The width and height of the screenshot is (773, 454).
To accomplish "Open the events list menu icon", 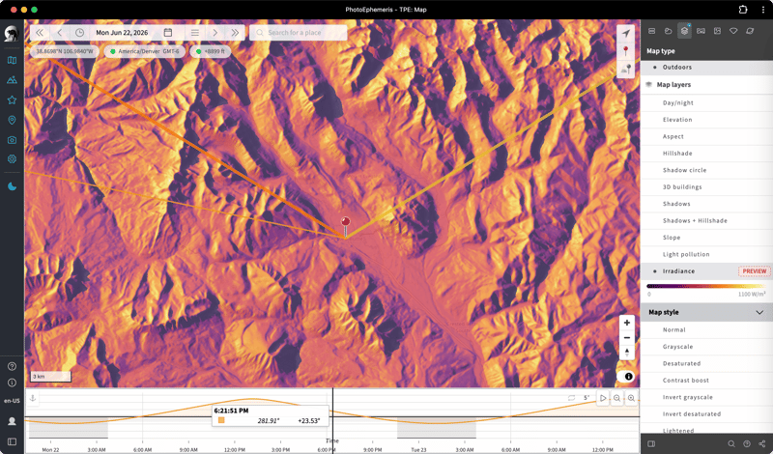I will point(195,33).
